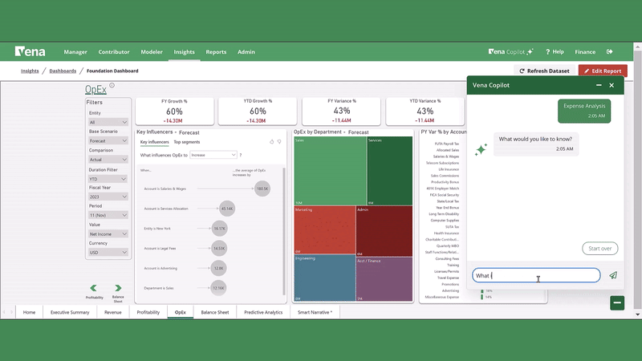Send the Copilot message
The width and height of the screenshot is (642, 361).
[613, 275]
